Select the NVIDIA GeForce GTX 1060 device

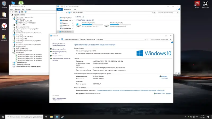click(27, 23)
